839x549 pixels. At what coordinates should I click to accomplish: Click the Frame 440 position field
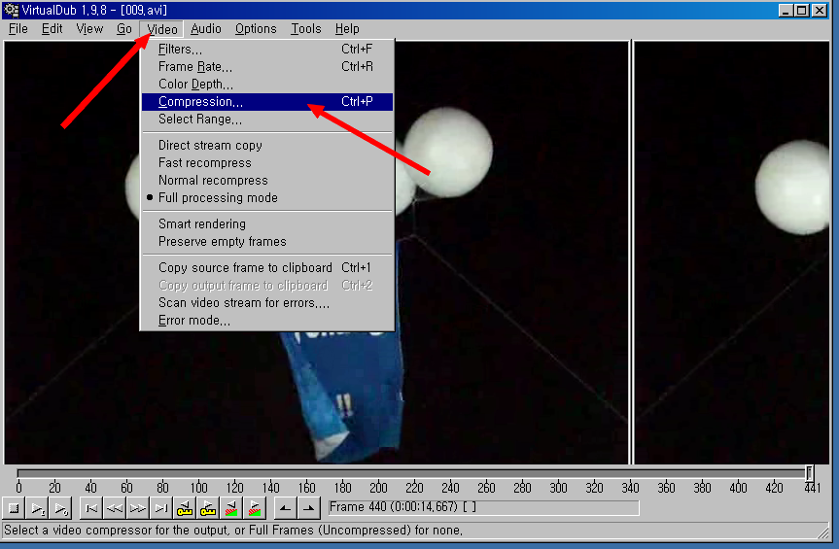pos(484,507)
